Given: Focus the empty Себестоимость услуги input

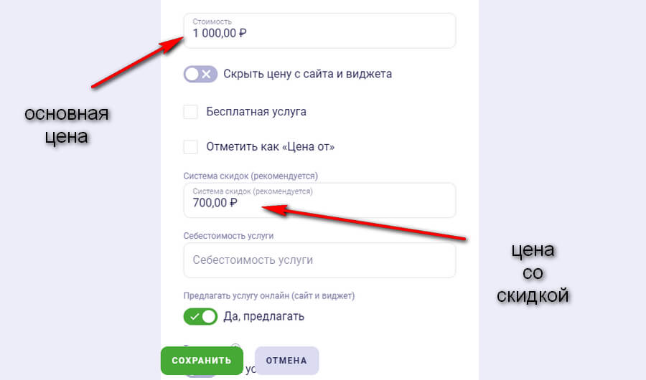Looking at the screenshot, I should 319,260.
